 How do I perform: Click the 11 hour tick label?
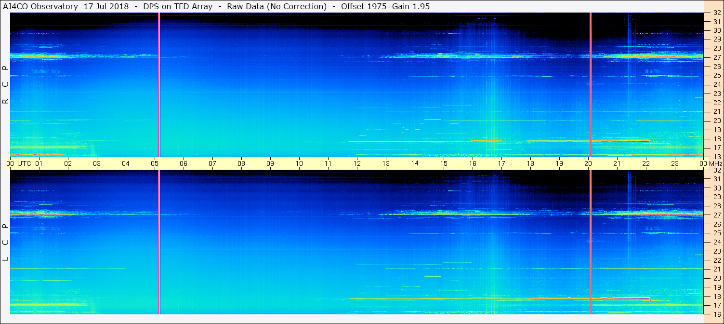coord(328,163)
